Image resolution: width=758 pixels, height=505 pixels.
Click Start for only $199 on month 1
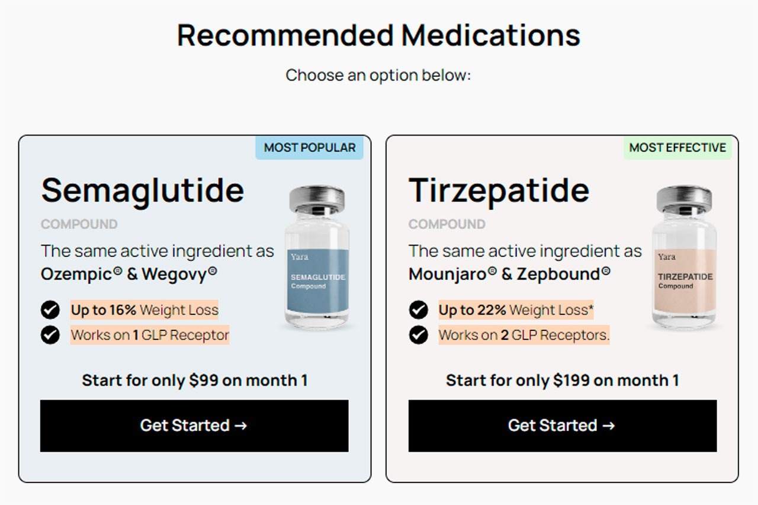(x=563, y=380)
